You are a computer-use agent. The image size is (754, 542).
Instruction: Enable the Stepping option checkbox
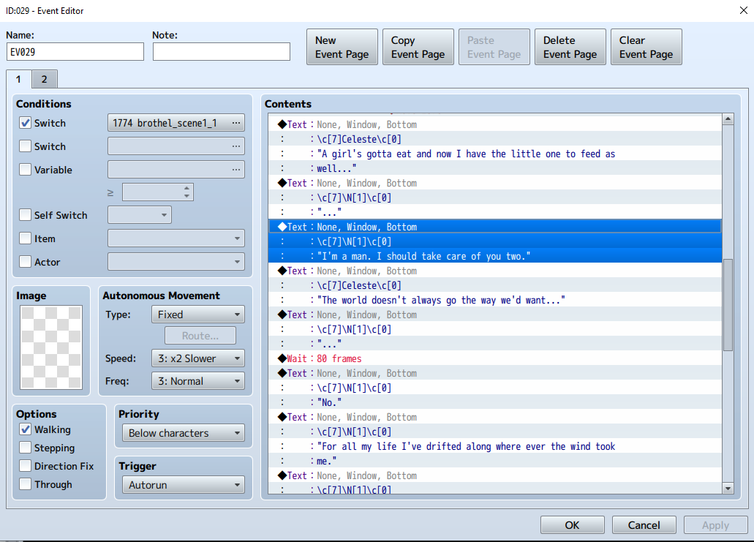point(26,448)
